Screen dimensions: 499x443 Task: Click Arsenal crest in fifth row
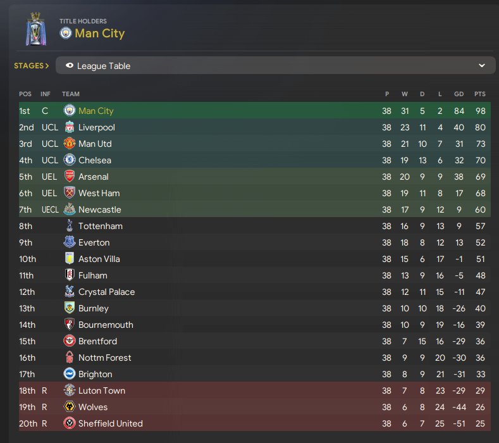(x=70, y=177)
